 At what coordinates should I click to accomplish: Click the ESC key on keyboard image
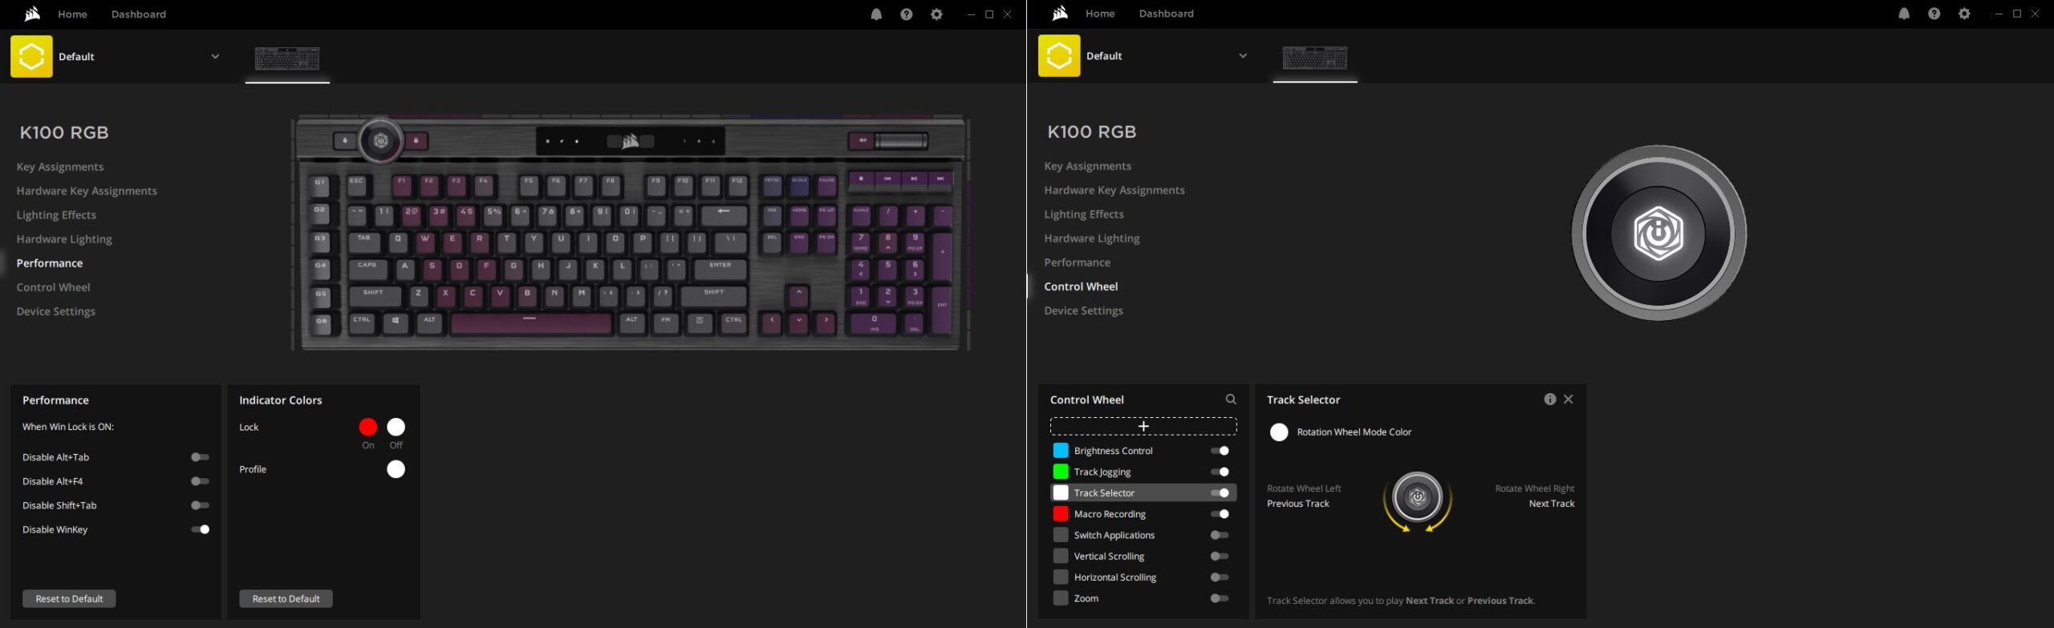357,185
